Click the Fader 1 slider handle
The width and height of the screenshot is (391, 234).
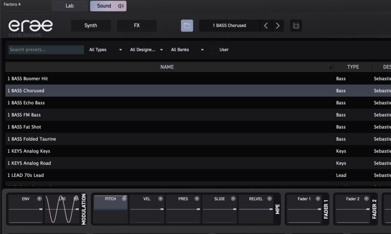pyautogui.click(x=320, y=209)
